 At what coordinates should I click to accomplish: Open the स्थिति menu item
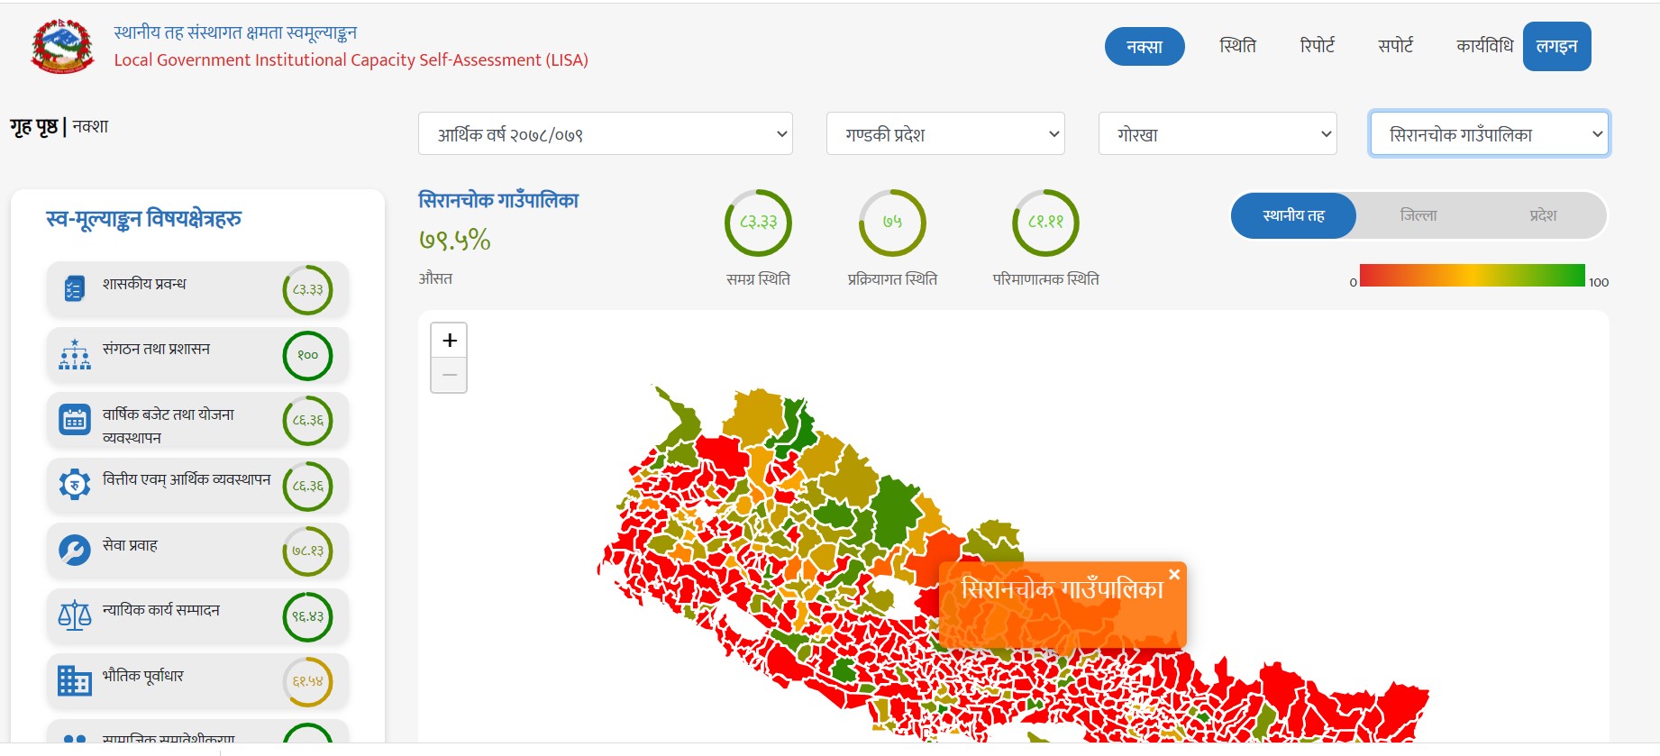pos(1237,46)
